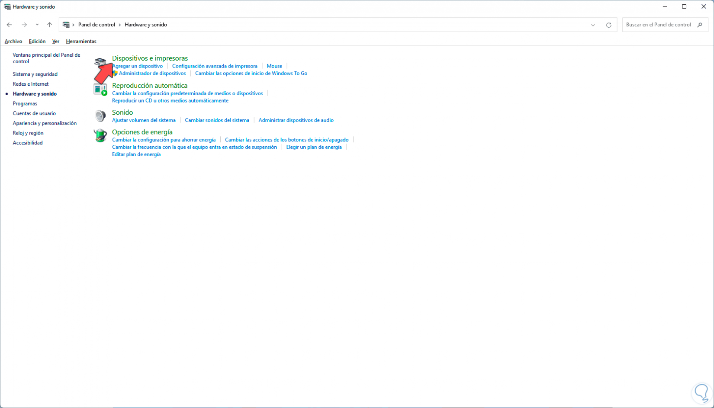Select Apariencia y personalización in sidebar
This screenshot has width=714, height=408.
[45, 123]
